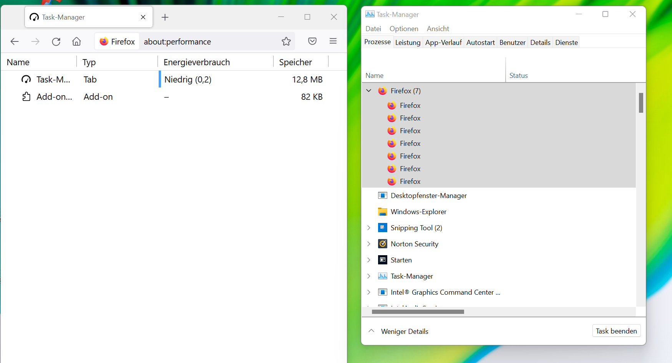Click the horizontal scrollbar in Task Manager
The width and height of the screenshot is (672, 363).
[x=418, y=312]
